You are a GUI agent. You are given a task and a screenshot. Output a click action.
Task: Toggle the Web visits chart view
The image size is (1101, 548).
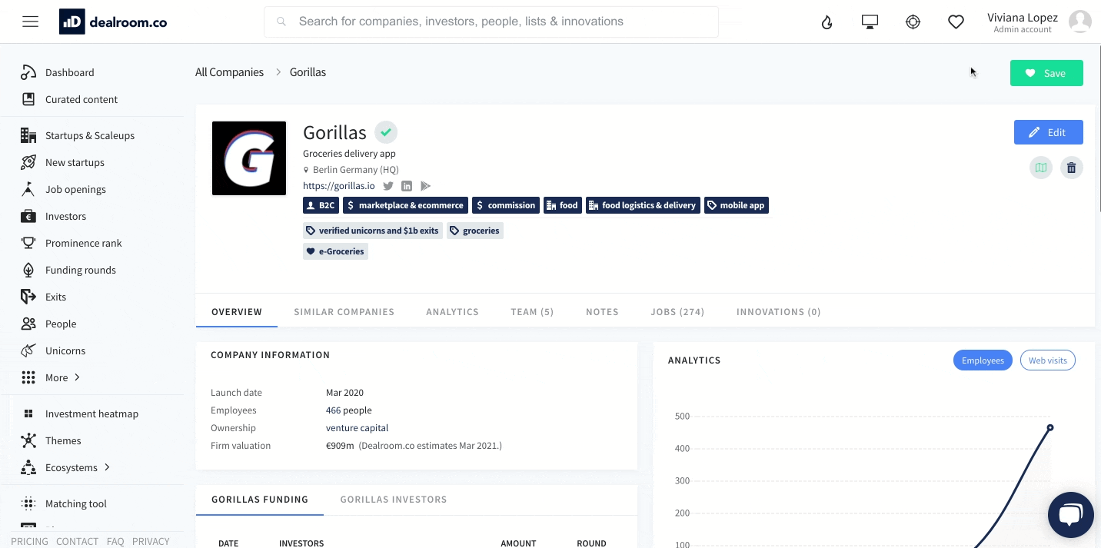click(1048, 360)
